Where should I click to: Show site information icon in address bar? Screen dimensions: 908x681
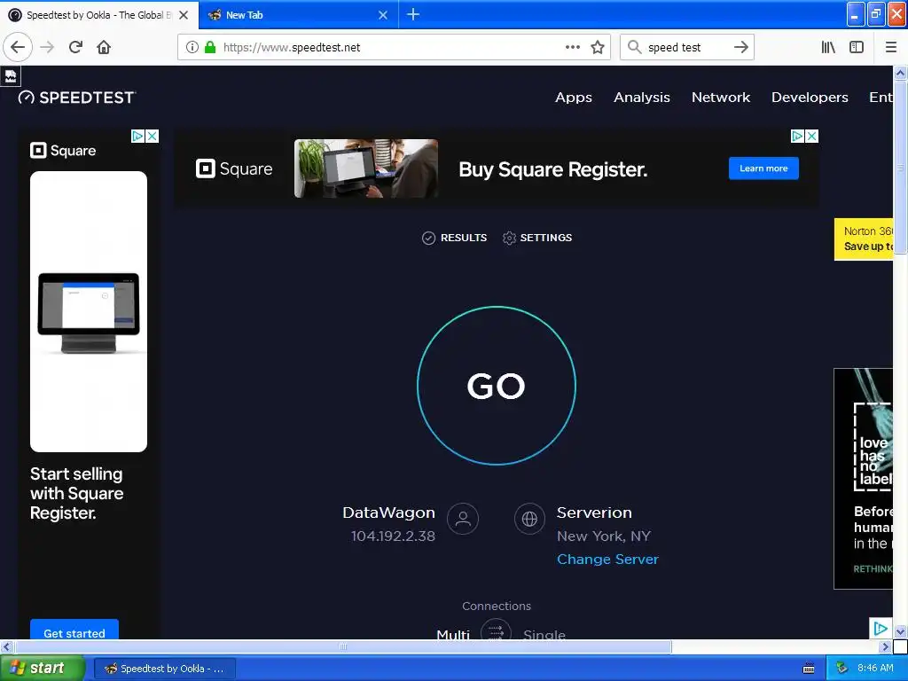(x=192, y=48)
